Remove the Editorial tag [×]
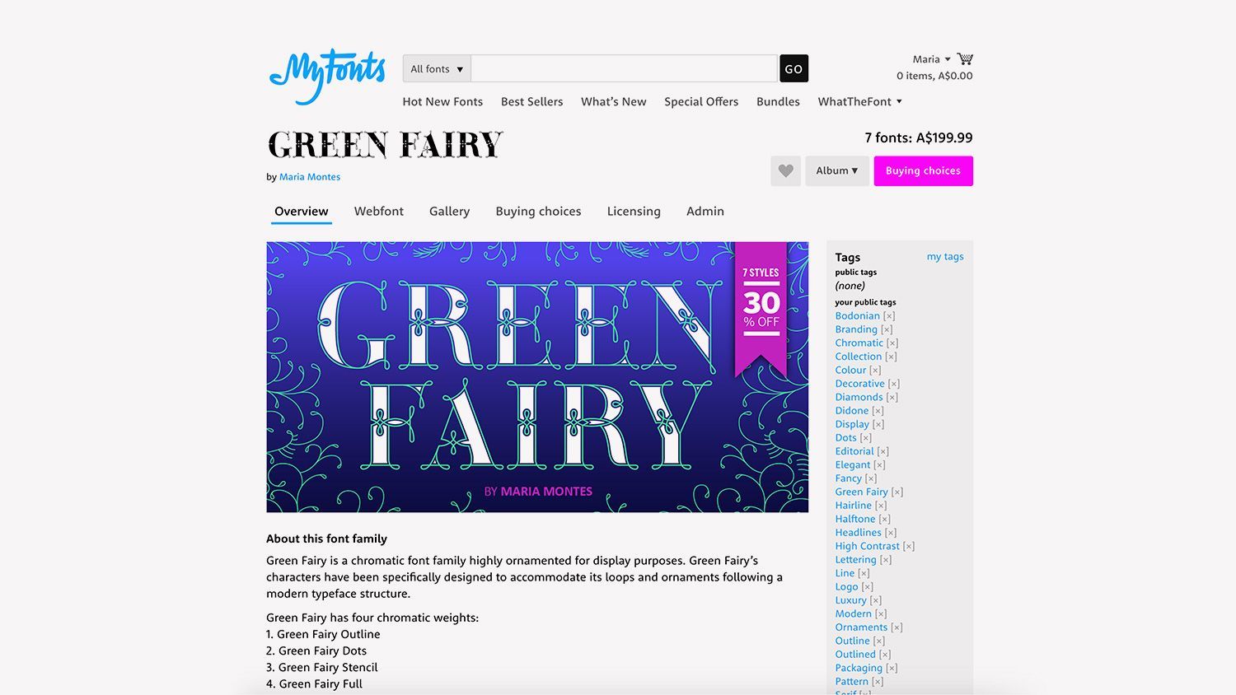1236x695 pixels. pos(883,452)
